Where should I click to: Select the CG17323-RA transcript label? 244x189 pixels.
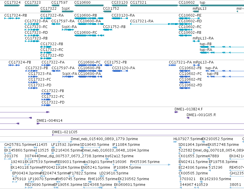tap(36, 21)
